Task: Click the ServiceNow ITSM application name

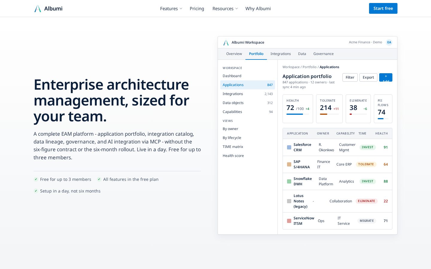Action: pyautogui.click(x=304, y=221)
